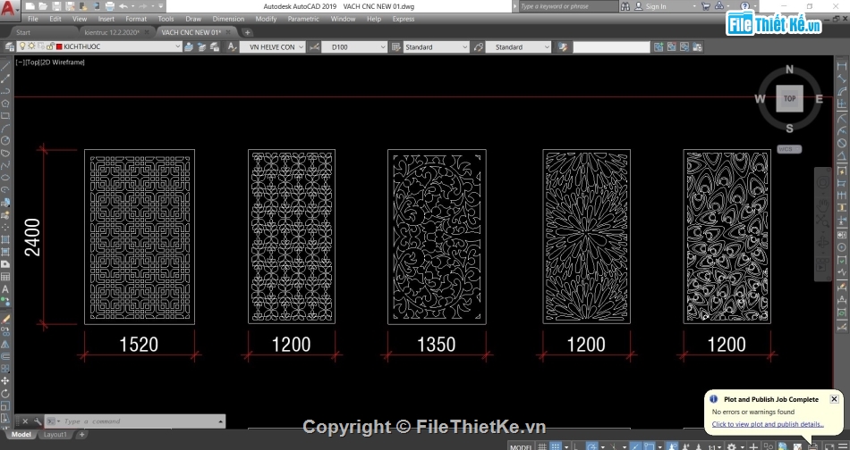Toggle layer on/off light bulb
Viewport: 850px width, 450px height.
[x=22, y=46]
